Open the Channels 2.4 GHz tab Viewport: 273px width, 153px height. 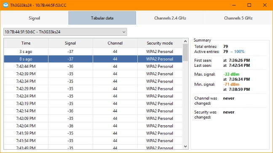pyautogui.click(x=170, y=18)
